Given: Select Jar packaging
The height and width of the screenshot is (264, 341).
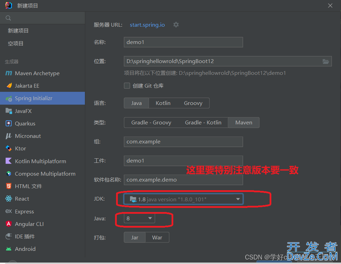Looking at the screenshot, I should 134,237.
